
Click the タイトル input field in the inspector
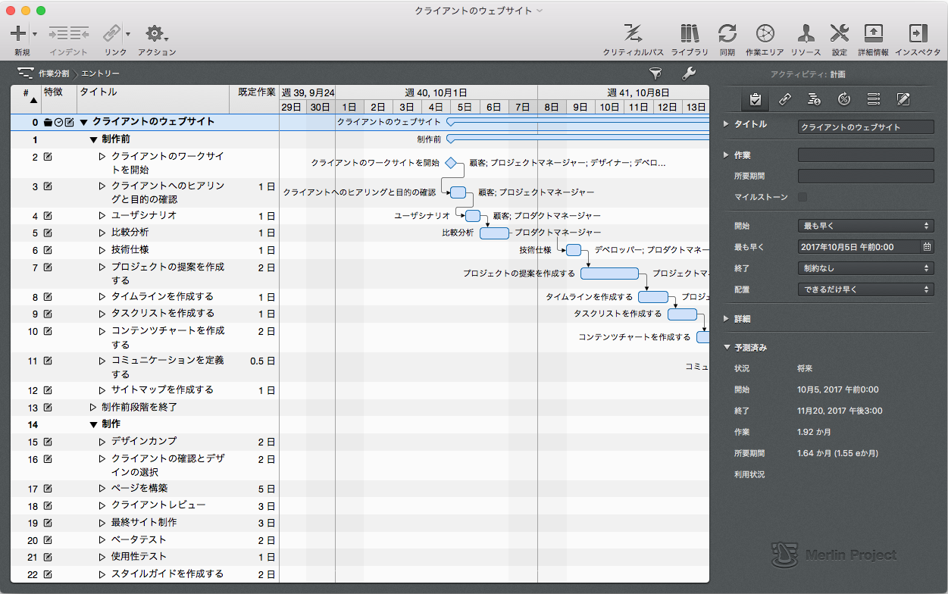click(865, 127)
